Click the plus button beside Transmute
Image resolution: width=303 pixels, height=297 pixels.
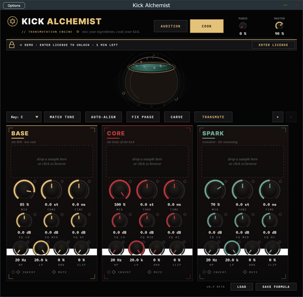[278, 117]
